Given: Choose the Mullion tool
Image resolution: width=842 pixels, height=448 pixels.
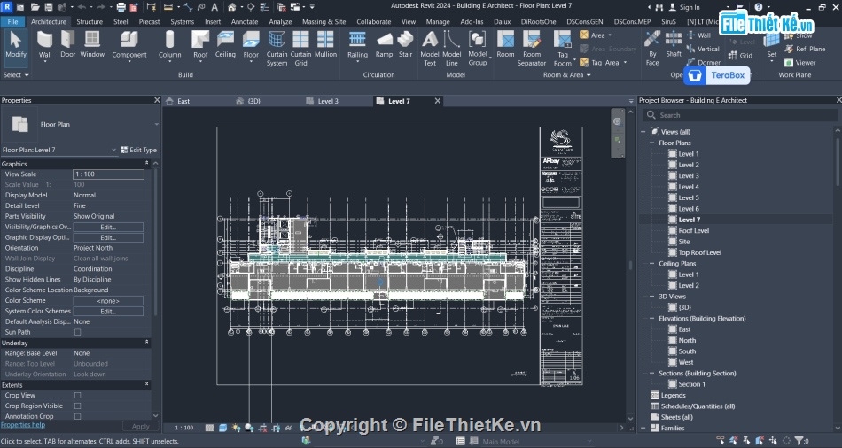Looking at the screenshot, I should tap(325, 45).
